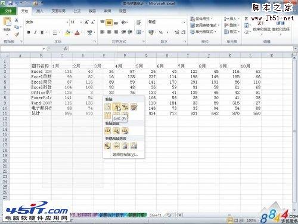
Task: Click the Decrease Indent icon
Action: coord(123,32)
